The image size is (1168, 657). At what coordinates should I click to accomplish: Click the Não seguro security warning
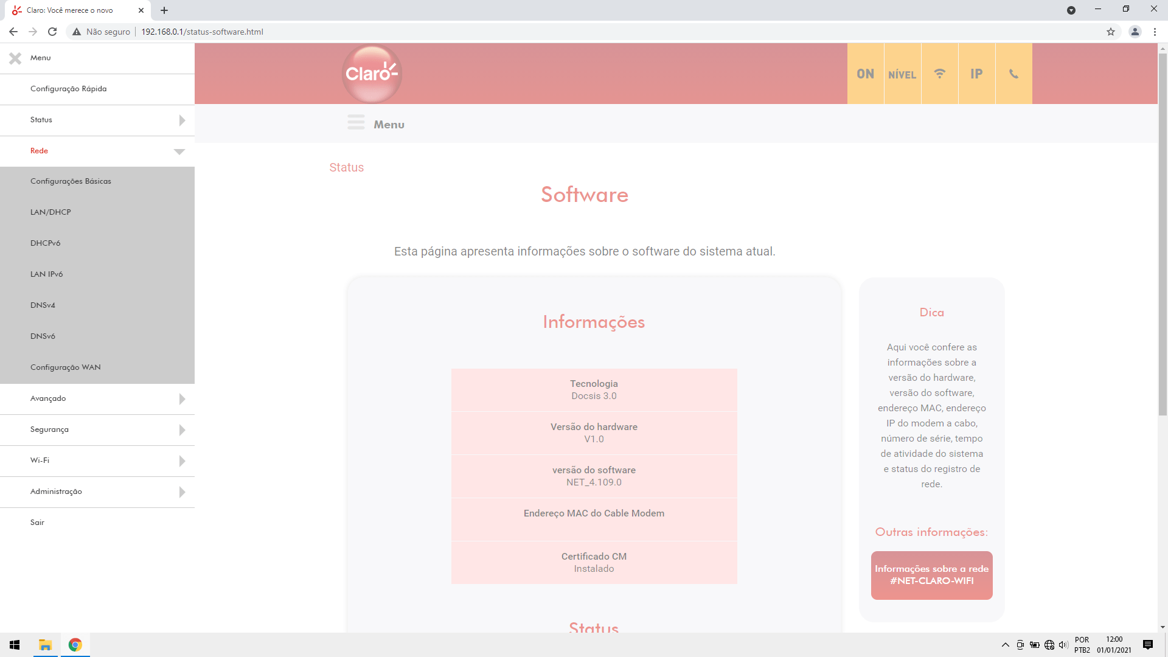click(101, 32)
